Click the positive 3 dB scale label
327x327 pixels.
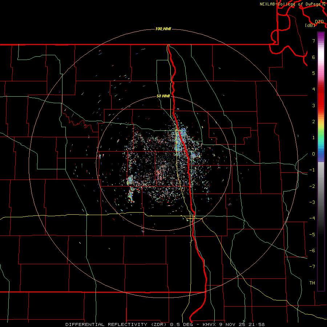tap(314, 105)
